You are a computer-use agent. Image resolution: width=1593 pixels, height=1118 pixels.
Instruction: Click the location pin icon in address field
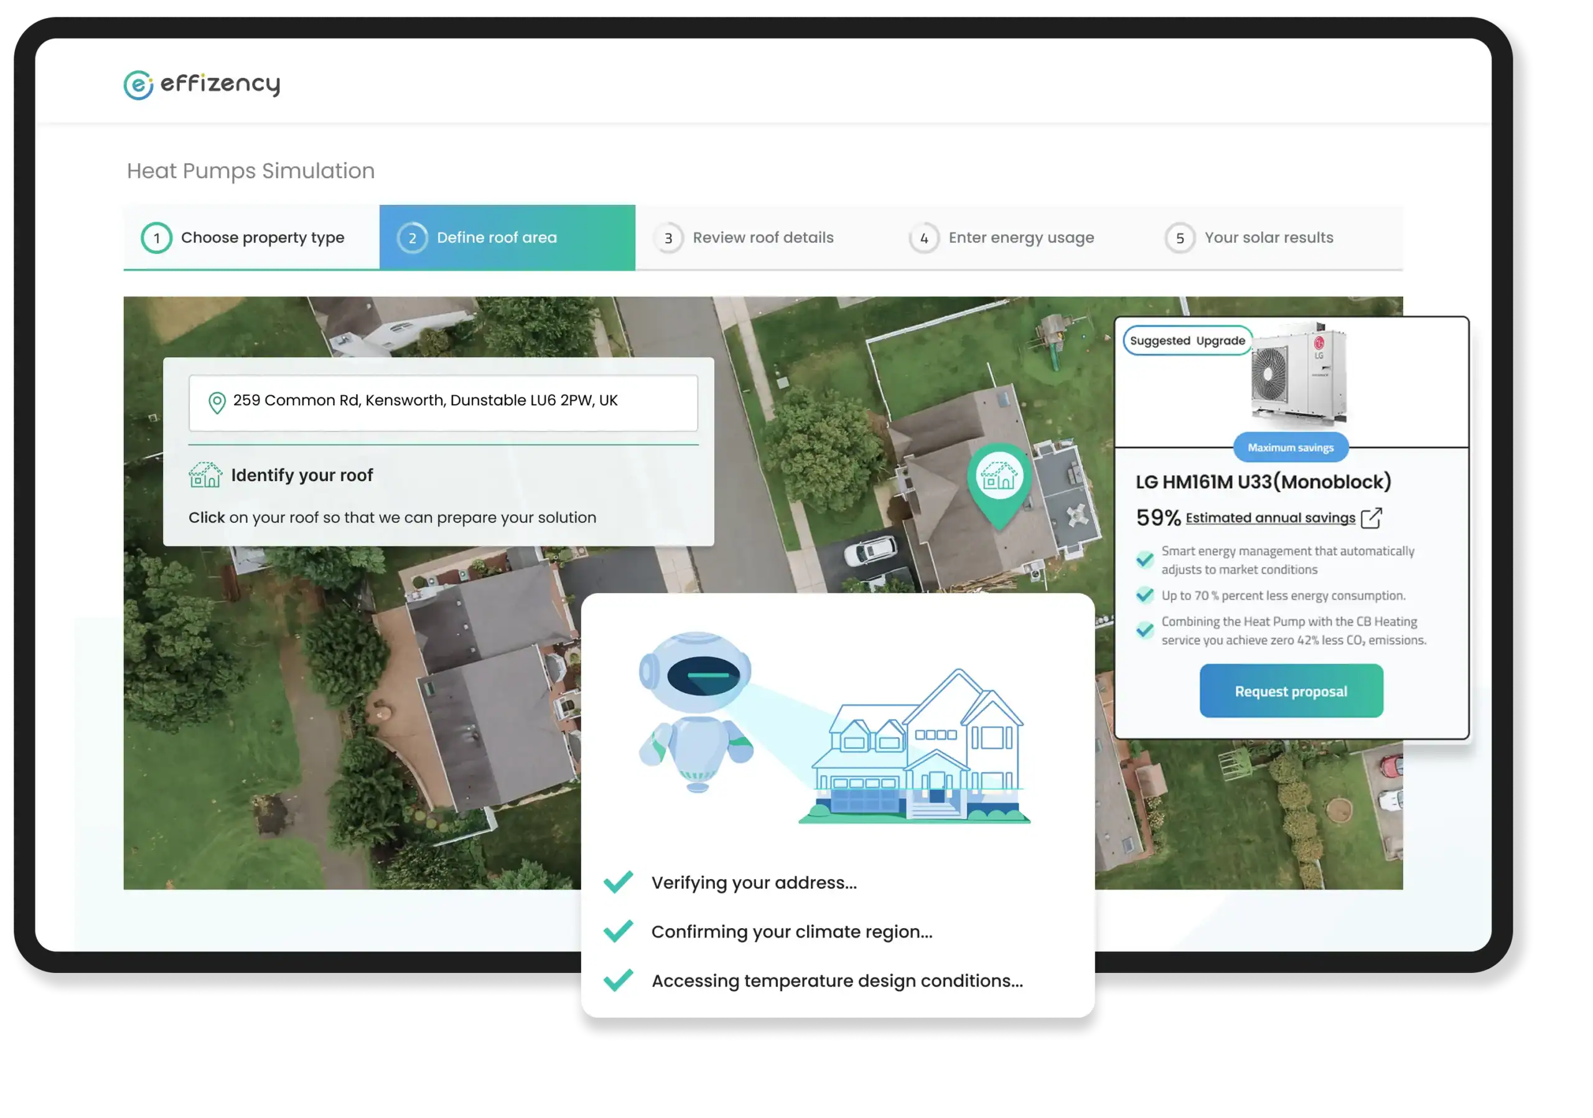tap(217, 403)
